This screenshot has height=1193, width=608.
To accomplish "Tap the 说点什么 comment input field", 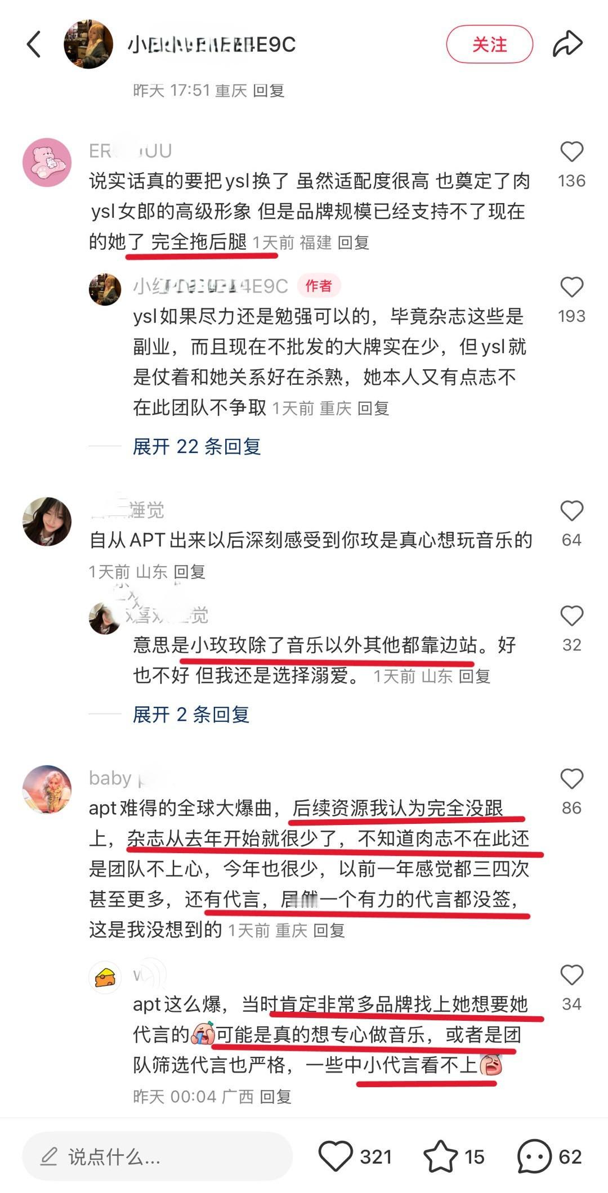I will (157, 1156).
